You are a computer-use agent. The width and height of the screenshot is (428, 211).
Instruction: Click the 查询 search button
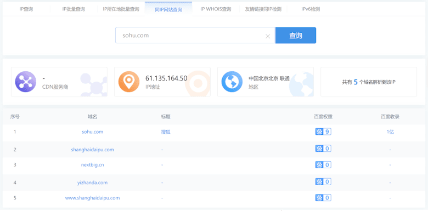296,35
